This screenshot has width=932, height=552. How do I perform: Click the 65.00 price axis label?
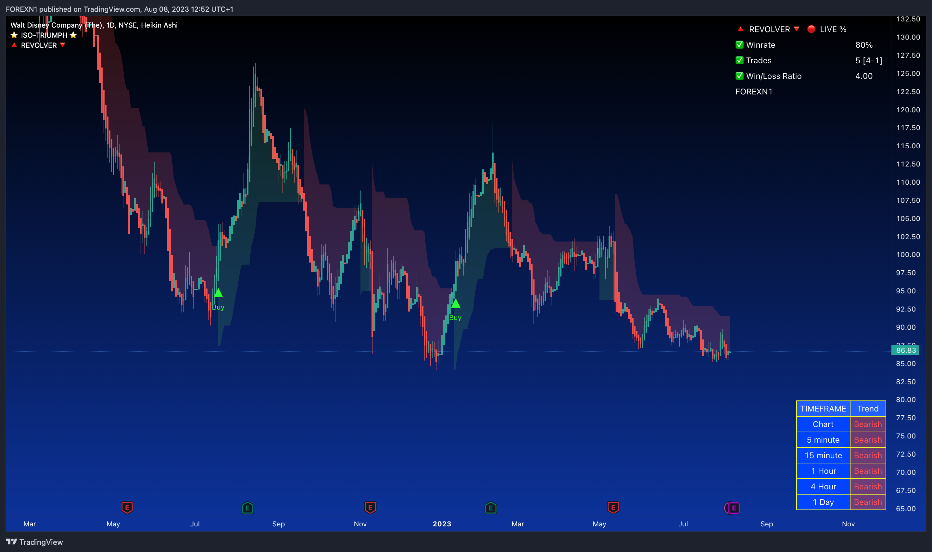906,509
